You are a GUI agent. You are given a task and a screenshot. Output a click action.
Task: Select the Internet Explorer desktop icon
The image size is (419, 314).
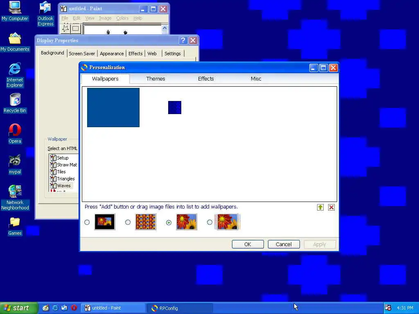15,75
